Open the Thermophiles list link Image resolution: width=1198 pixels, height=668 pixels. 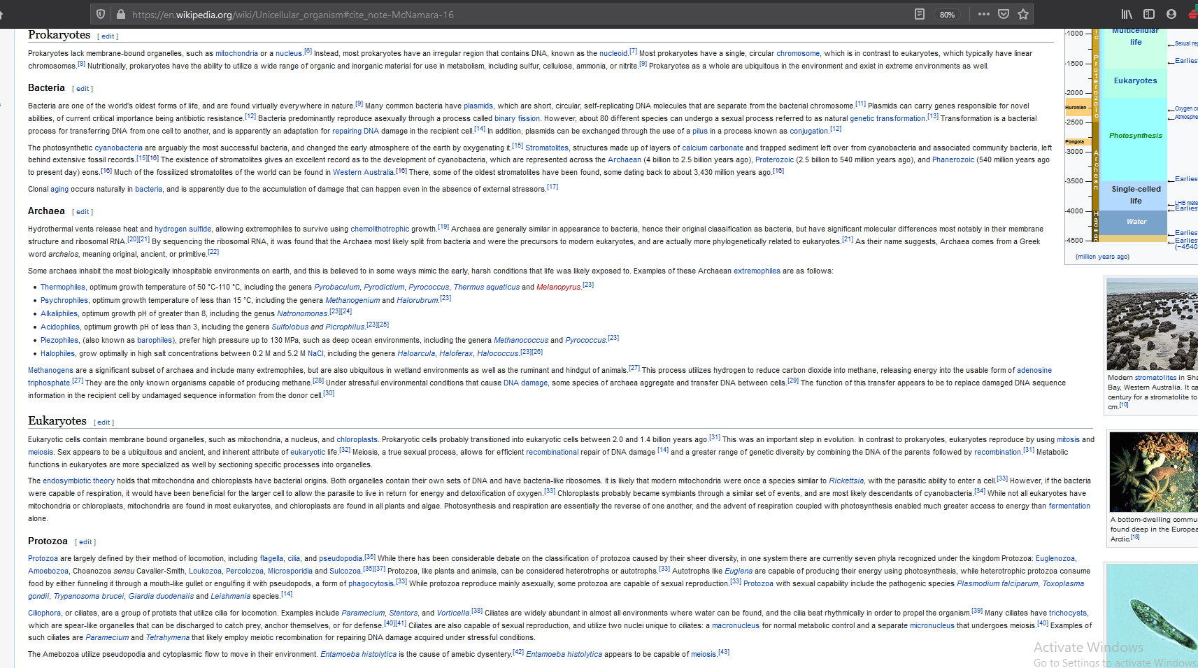(x=63, y=287)
